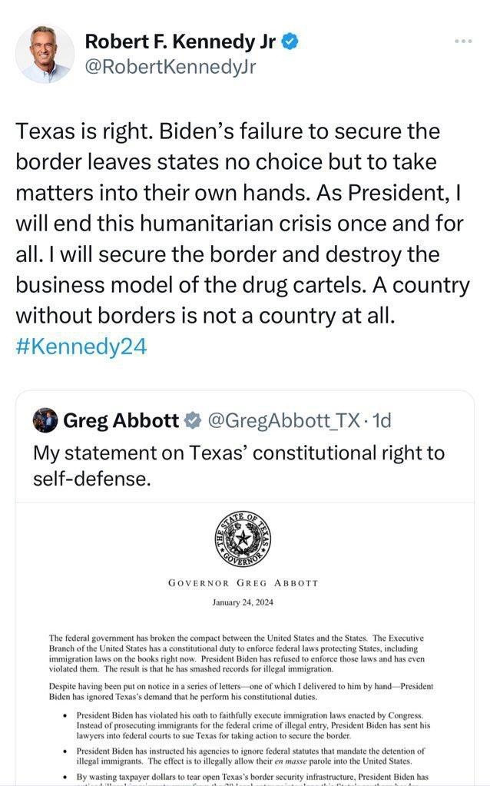Click the State of Texas Governor seal
The height and width of the screenshot is (786, 490).
[243, 541]
